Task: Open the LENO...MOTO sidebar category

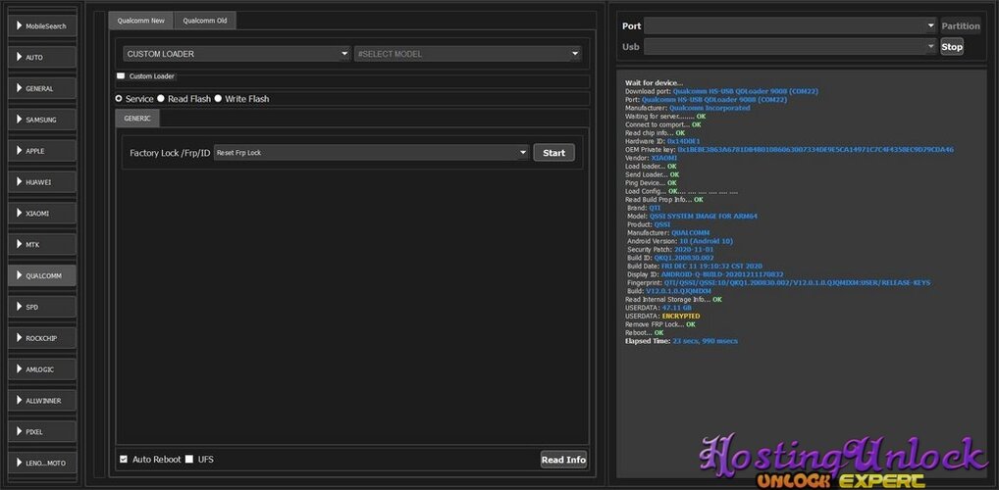Action: [x=42, y=463]
